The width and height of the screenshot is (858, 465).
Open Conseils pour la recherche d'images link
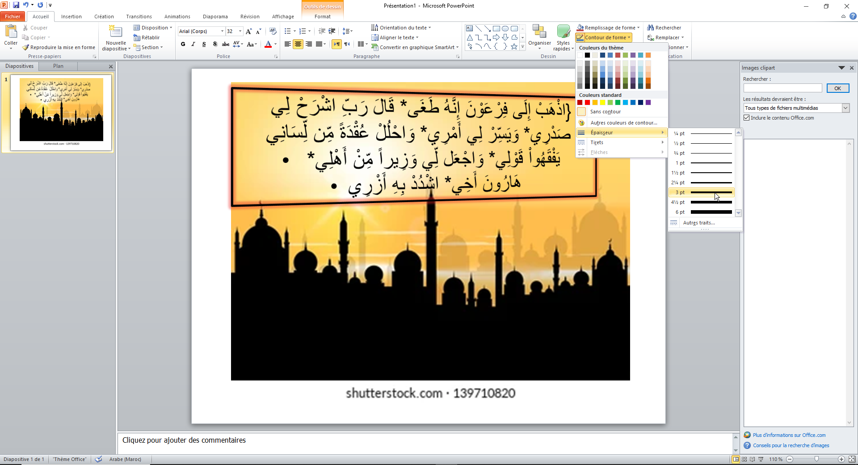tap(791, 445)
